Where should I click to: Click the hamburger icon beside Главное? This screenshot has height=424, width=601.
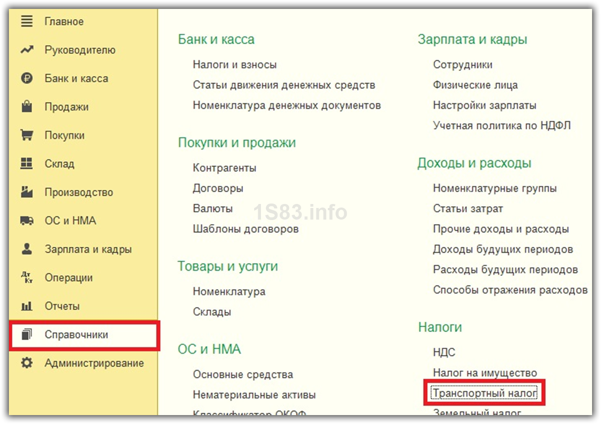[x=27, y=21]
